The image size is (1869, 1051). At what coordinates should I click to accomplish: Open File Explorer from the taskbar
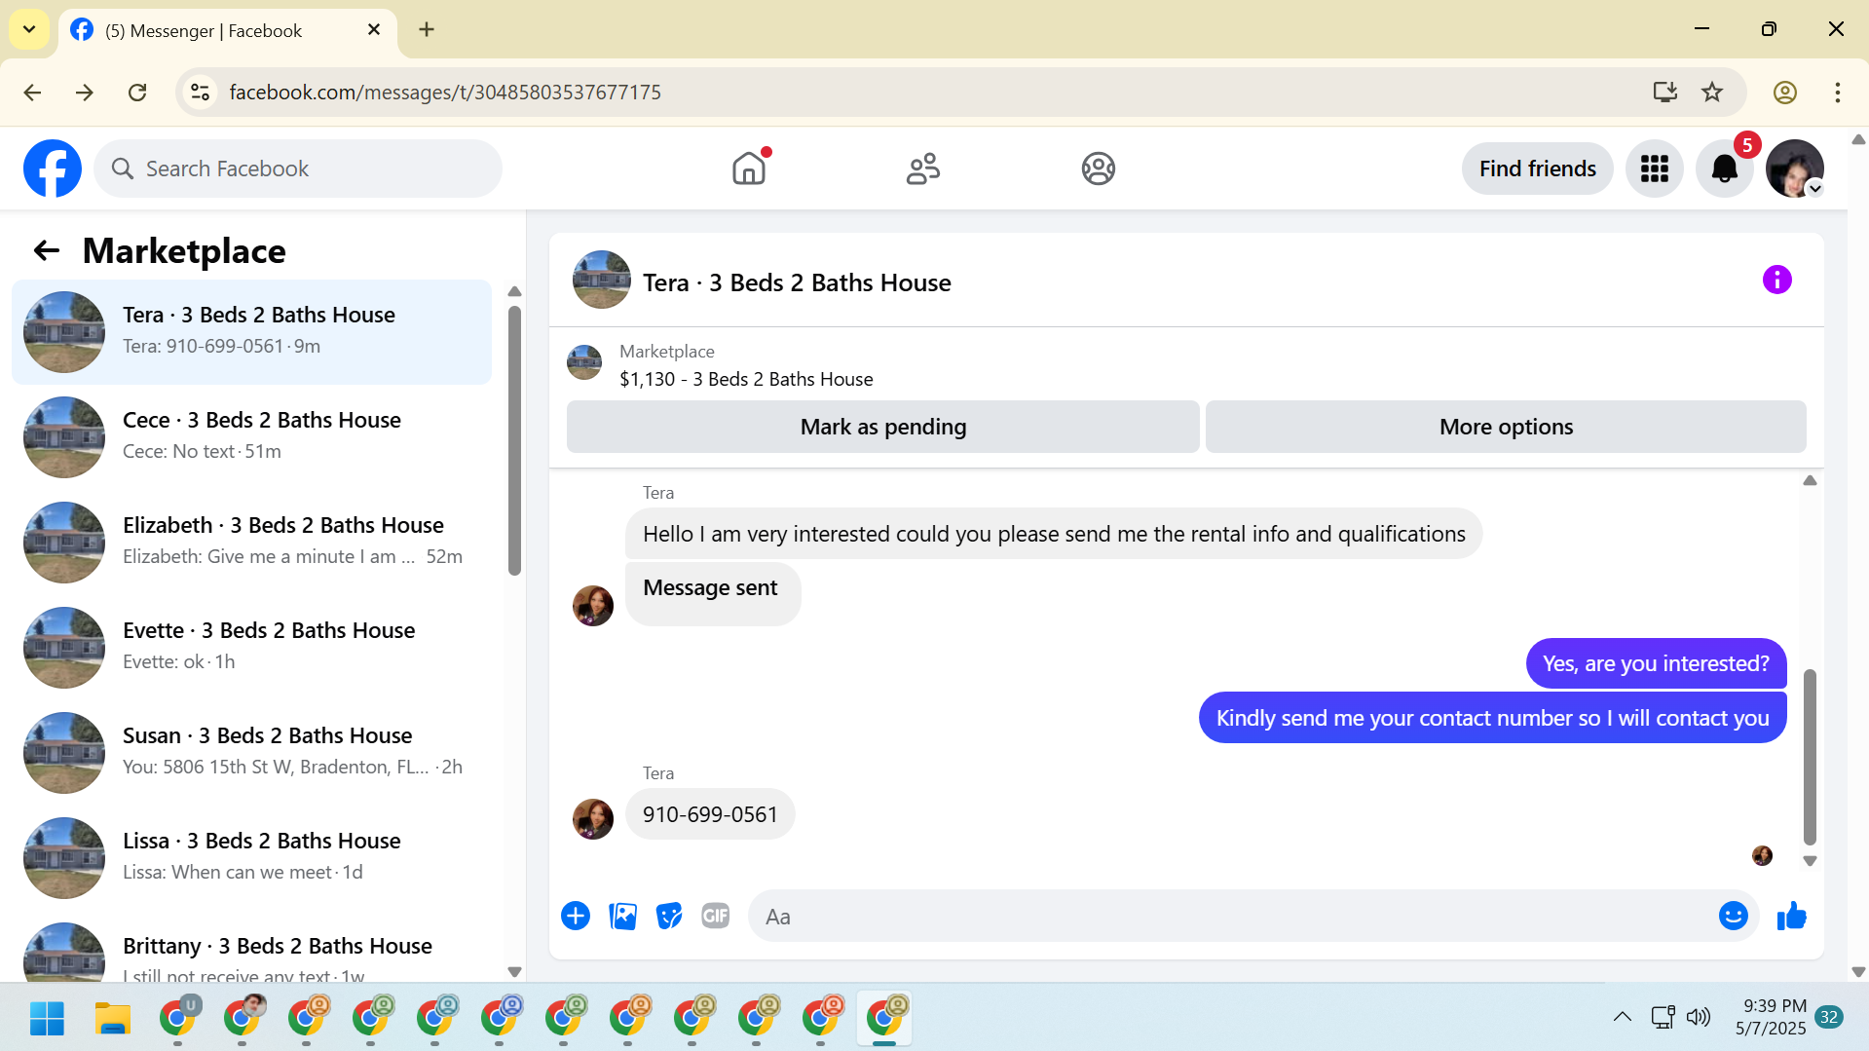click(x=112, y=1018)
